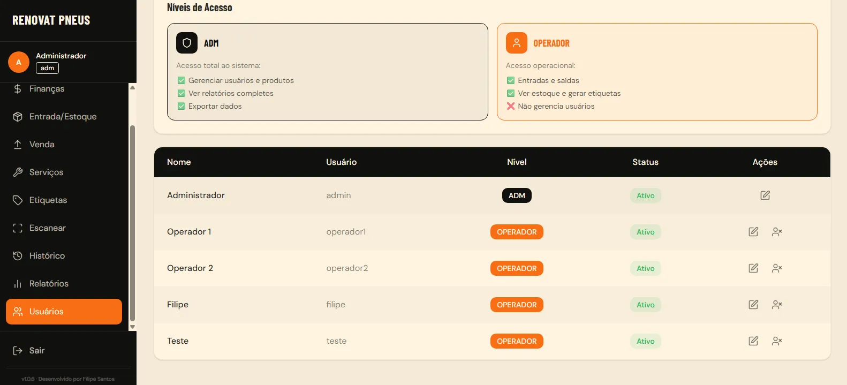Click the Status column header
The width and height of the screenshot is (847, 385).
[x=646, y=162]
